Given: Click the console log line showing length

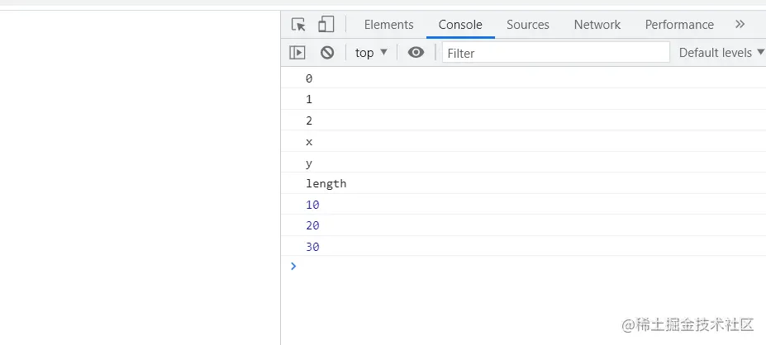Looking at the screenshot, I should click(326, 183).
